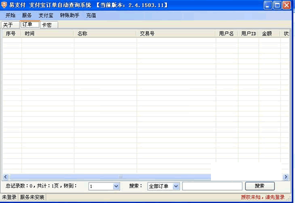Click the 金额 column header
This screenshot has height=203, width=295.
click(x=269, y=33)
